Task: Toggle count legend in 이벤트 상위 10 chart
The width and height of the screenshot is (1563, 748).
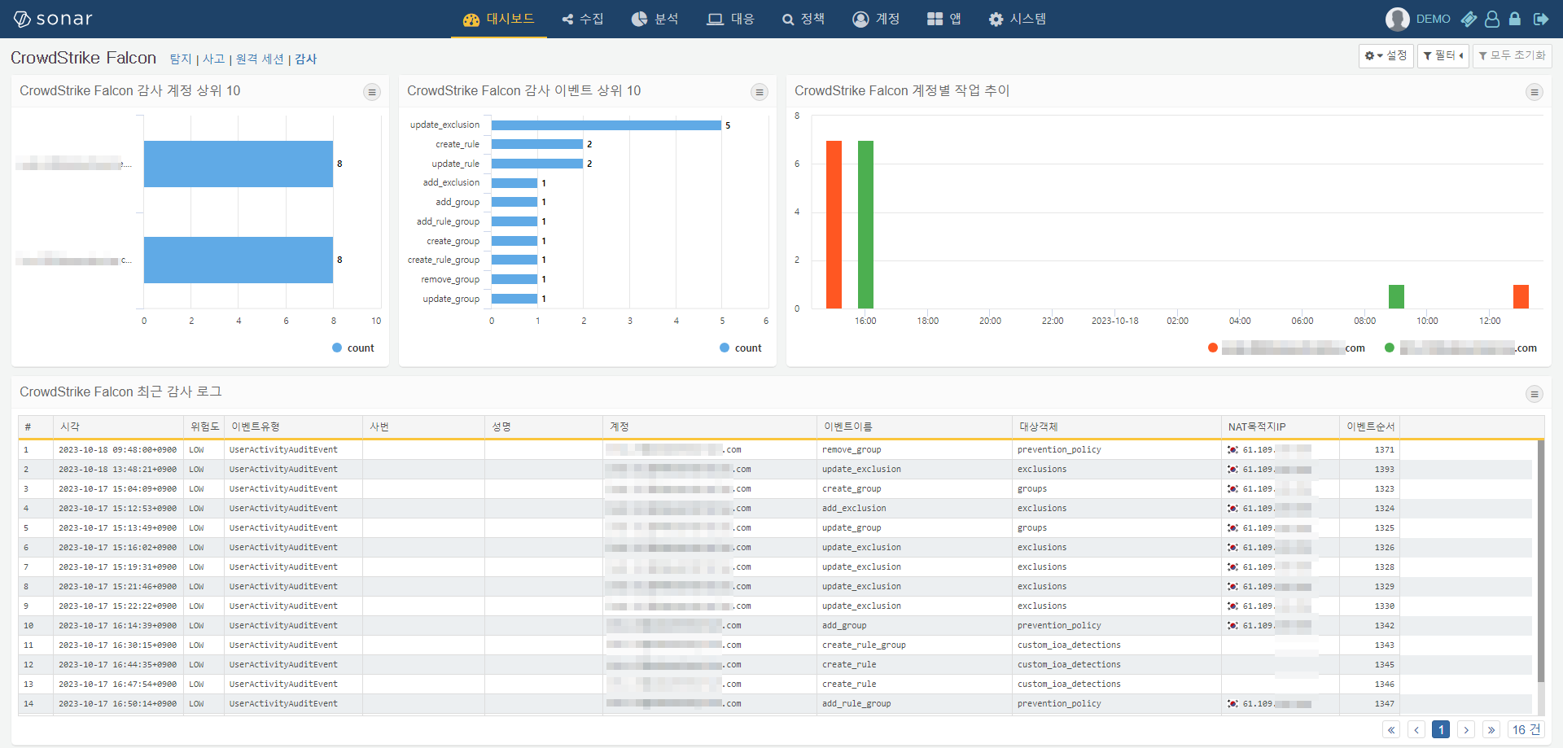Action: click(x=741, y=348)
